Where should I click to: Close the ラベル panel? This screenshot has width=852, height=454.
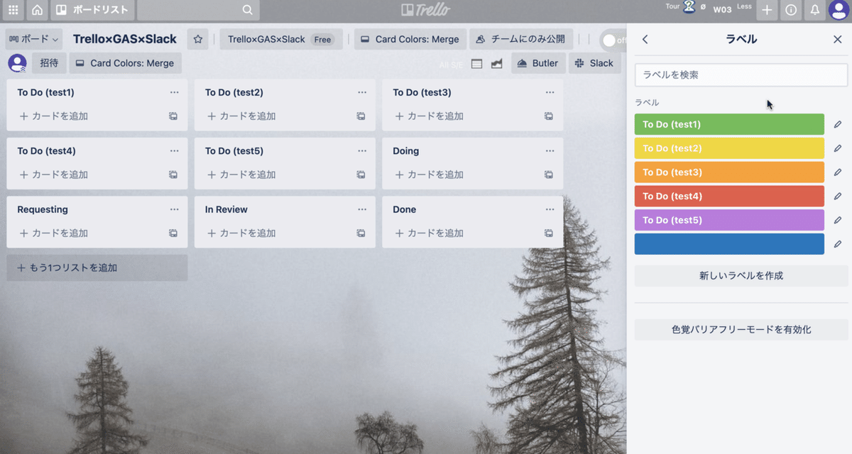click(x=837, y=40)
